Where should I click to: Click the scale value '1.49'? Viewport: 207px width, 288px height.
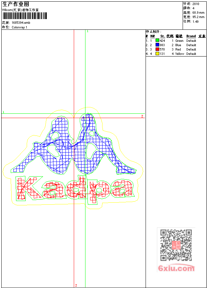[195, 21]
